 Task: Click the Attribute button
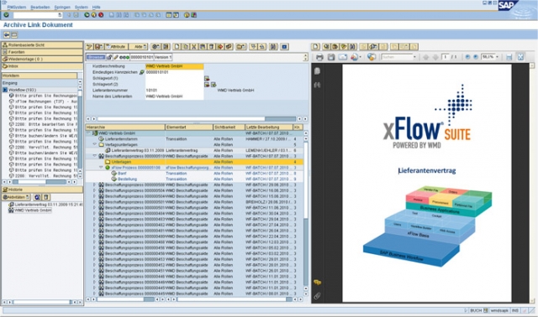coord(116,47)
